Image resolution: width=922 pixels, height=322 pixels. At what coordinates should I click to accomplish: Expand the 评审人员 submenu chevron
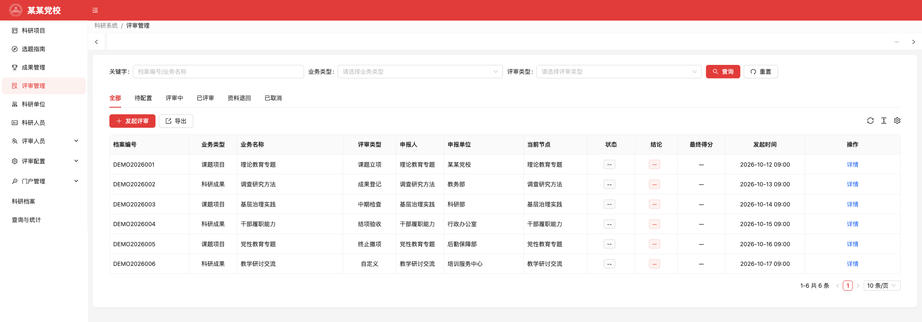pyautogui.click(x=76, y=141)
